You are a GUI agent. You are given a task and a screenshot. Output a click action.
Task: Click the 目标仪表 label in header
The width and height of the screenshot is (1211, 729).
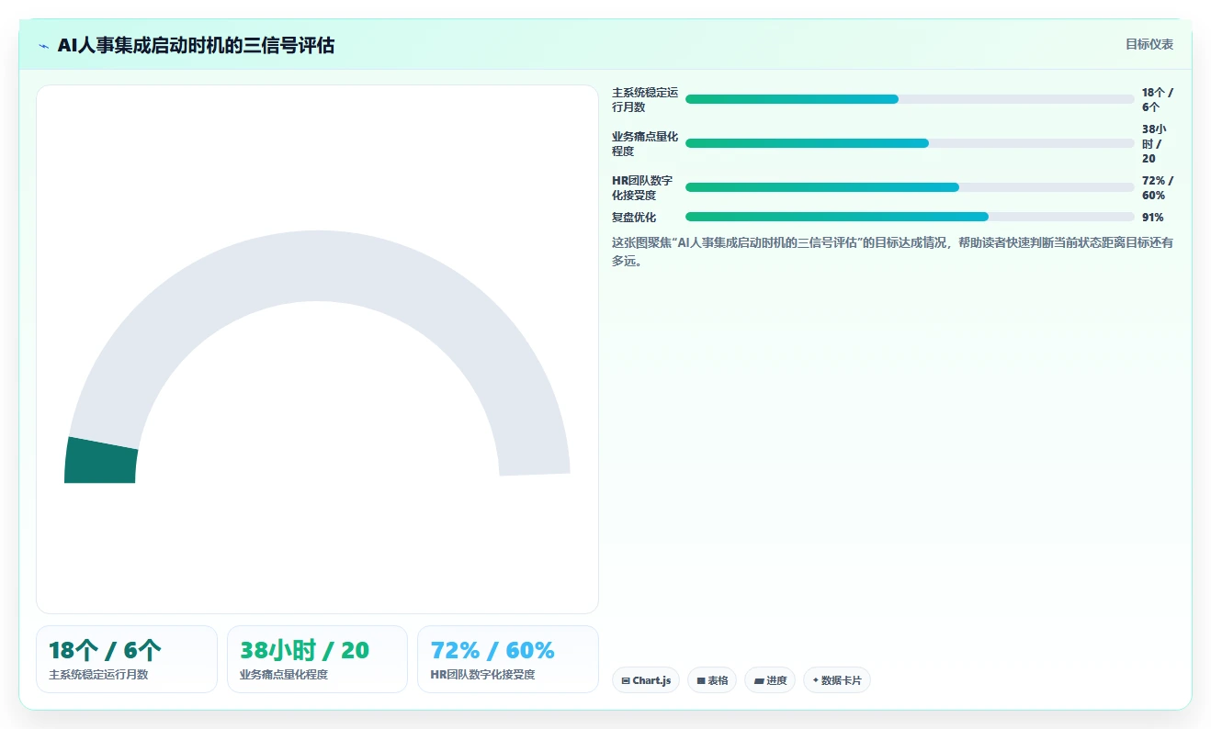[1149, 44]
